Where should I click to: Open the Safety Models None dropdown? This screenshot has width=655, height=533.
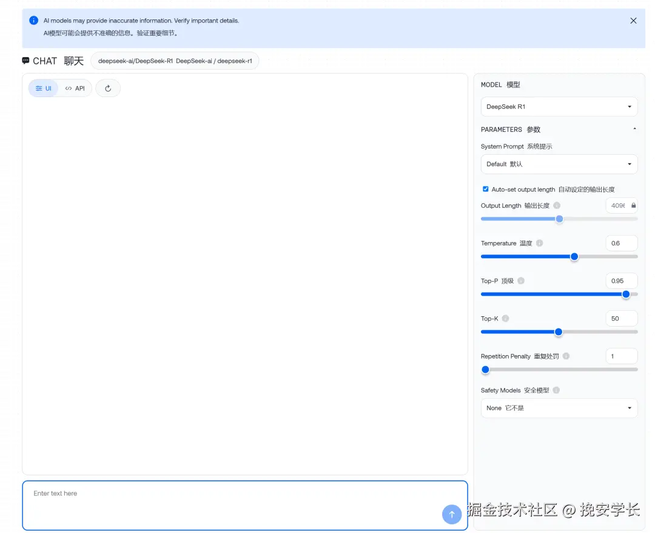[x=559, y=408]
